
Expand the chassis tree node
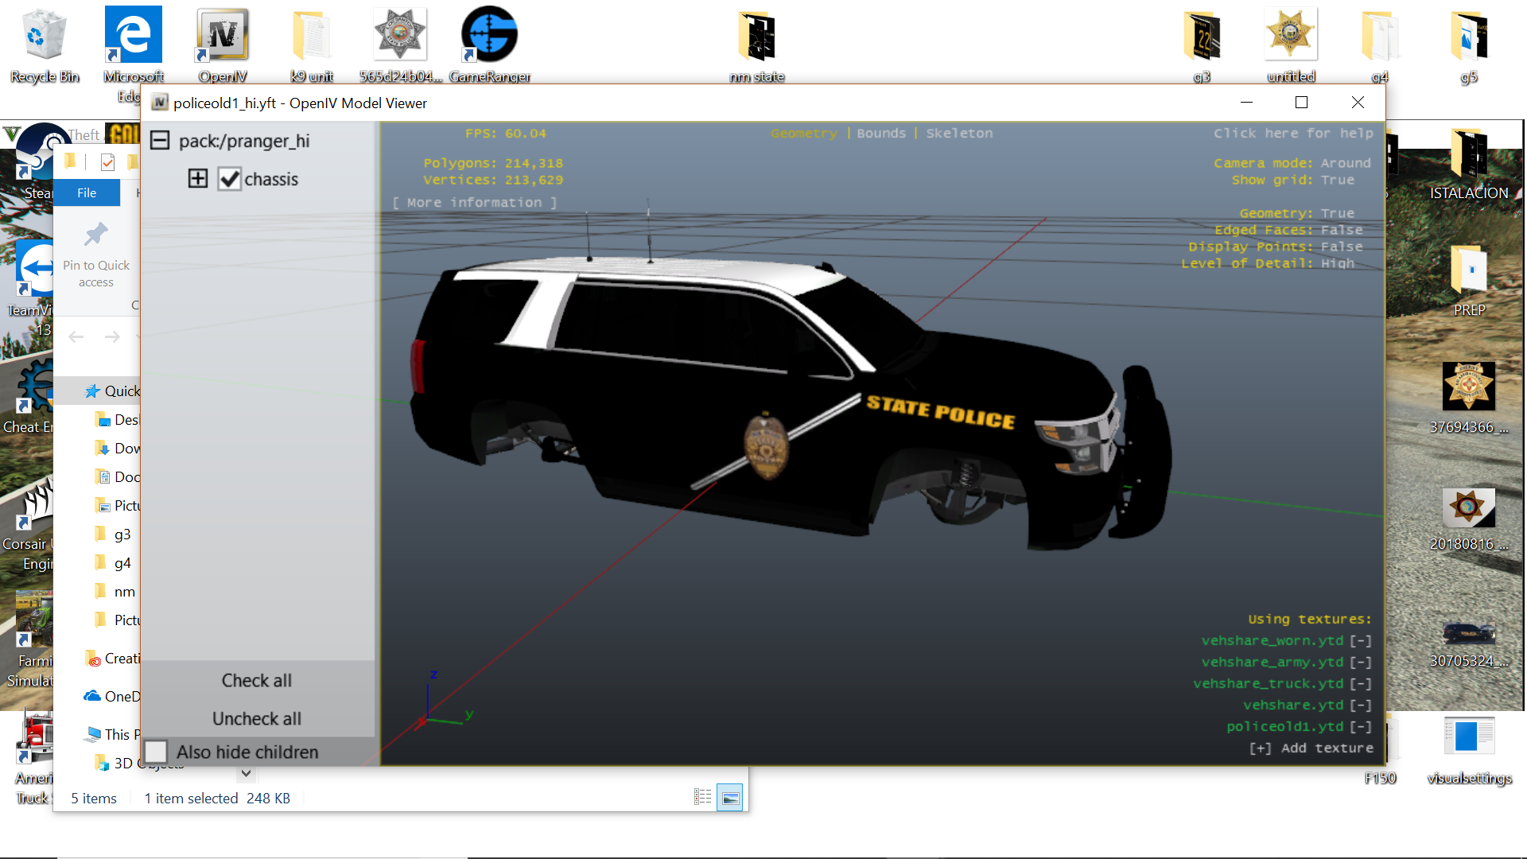tap(198, 178)
